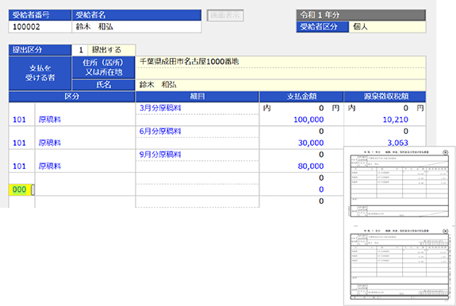Select the 受給者番号 field 100002
The image size is (456, 306).
coord(40,27)
